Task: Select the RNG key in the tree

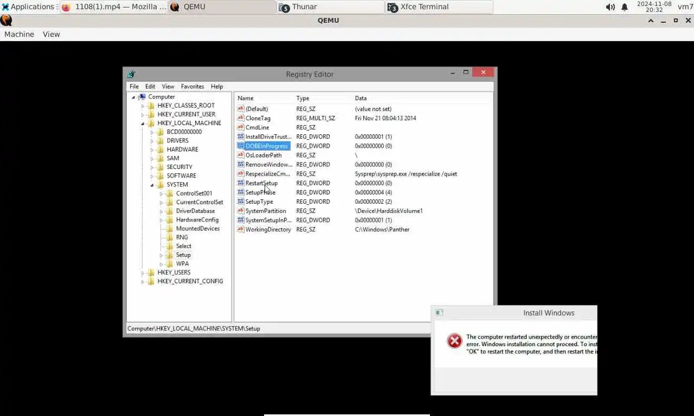Action: [x=182, y=237]
